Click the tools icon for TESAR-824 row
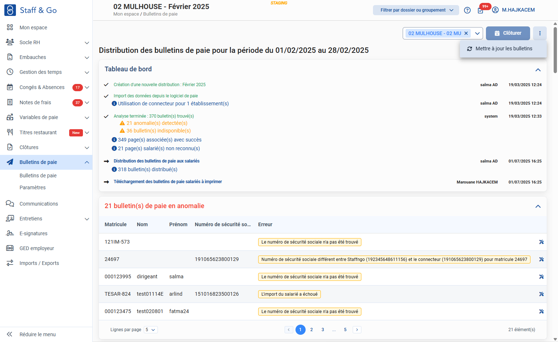The width and height of the screenshot is (558, 342). click(541, 294)
